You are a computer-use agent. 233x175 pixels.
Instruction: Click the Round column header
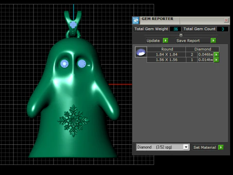[x=166, y=49]
